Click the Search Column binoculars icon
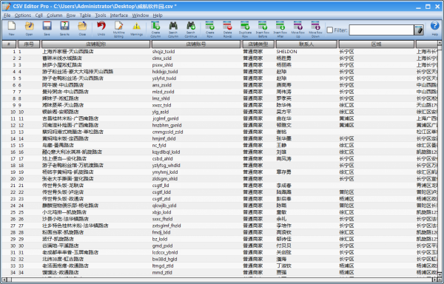Image resolution: width=444 pixels, height=284 pixels. click(173, 29)
